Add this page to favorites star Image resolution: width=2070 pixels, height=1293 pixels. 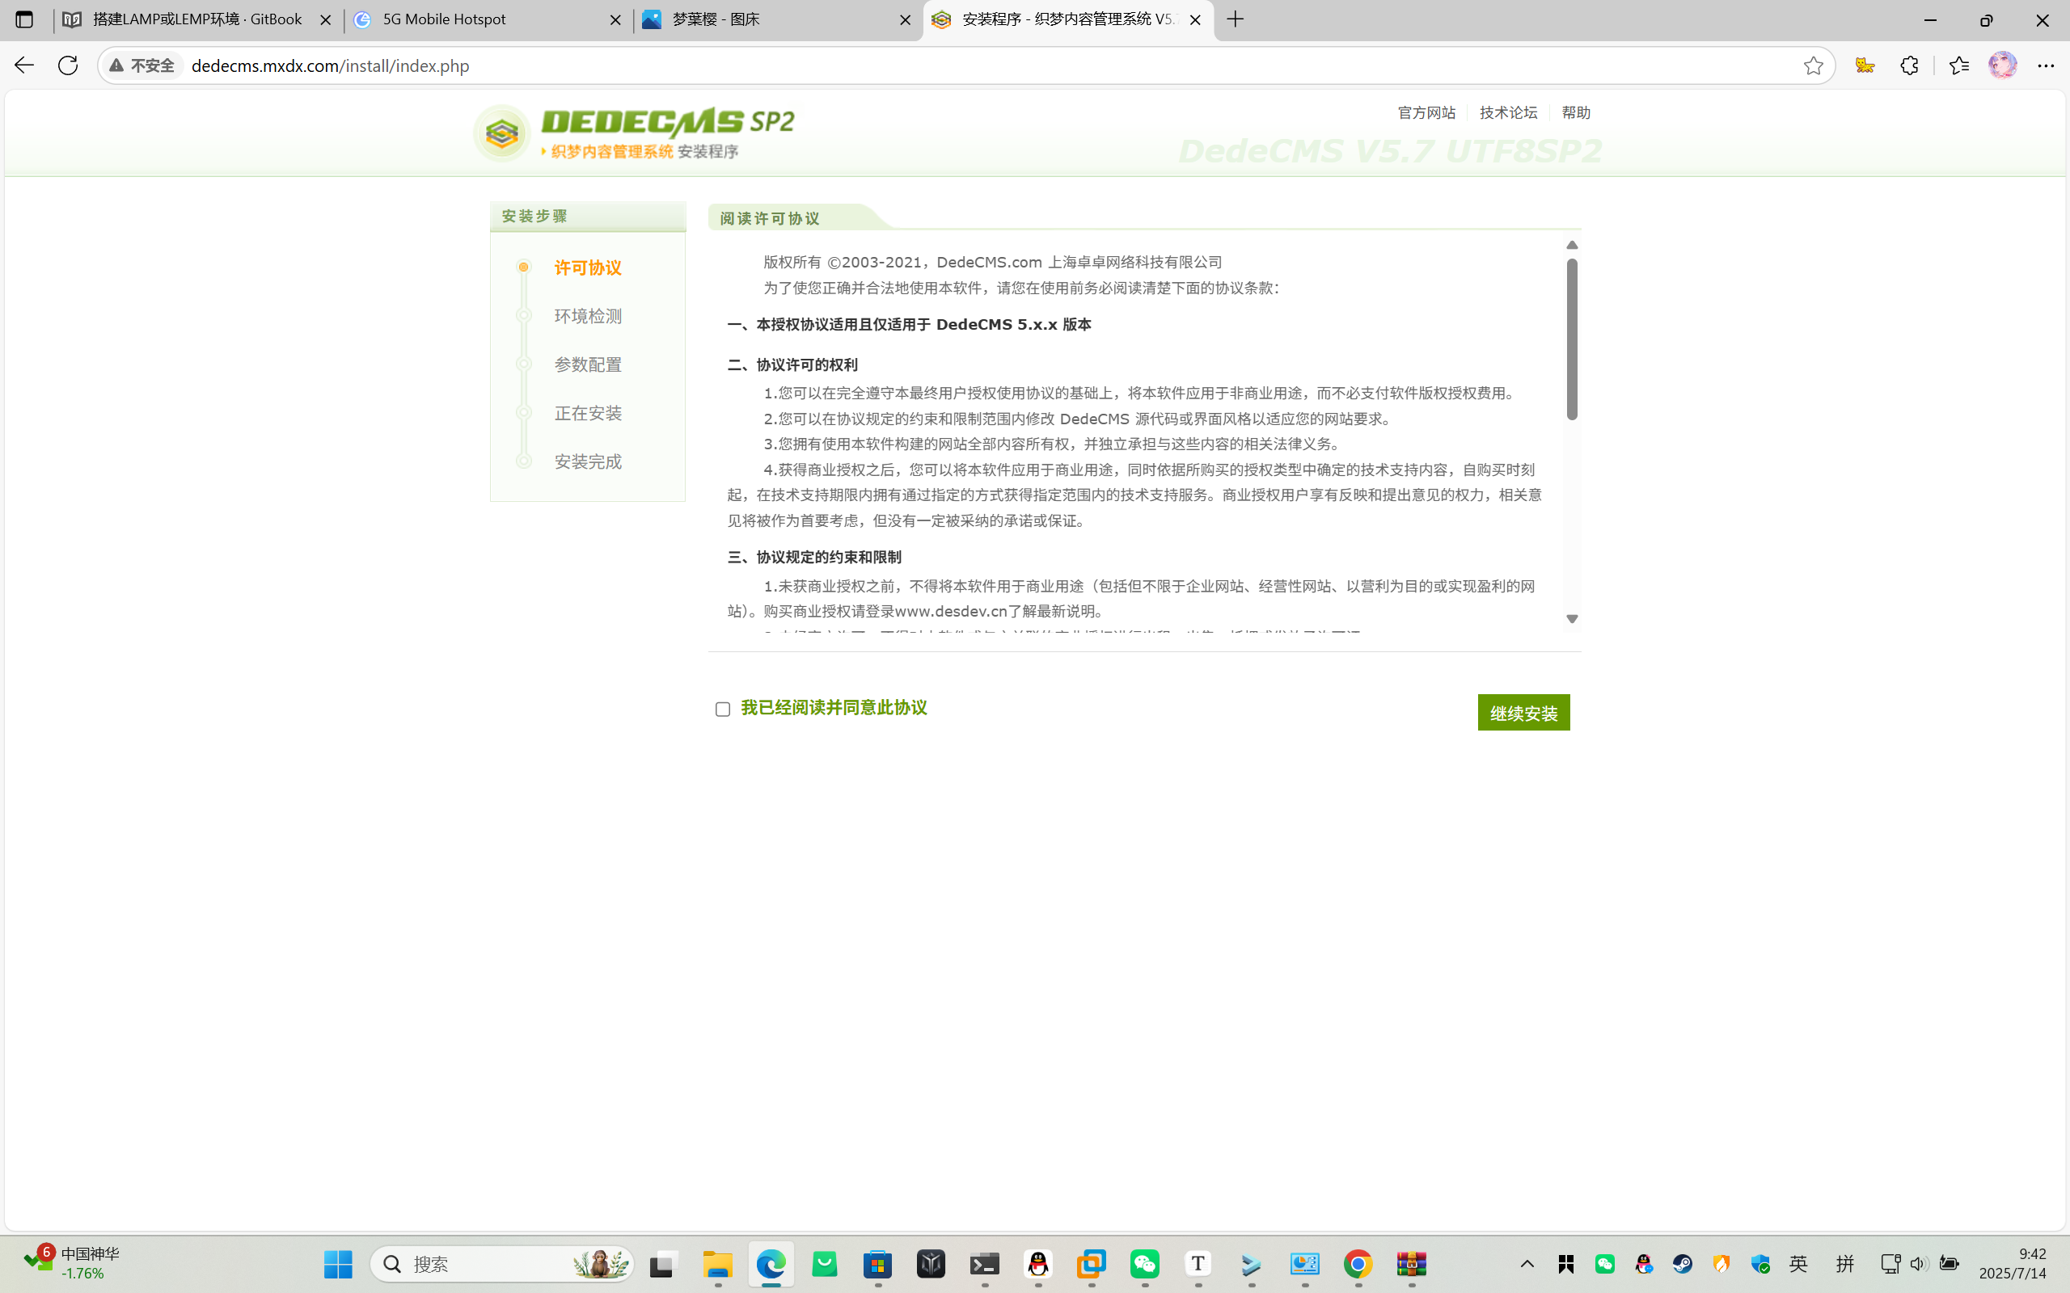click(1813, 65)
